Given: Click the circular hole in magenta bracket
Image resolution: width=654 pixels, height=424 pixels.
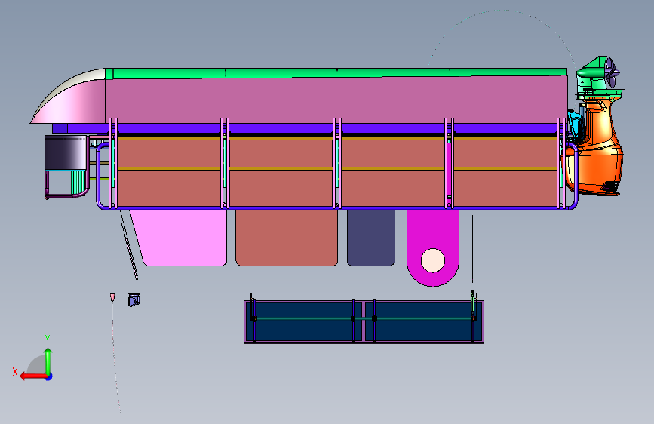Looking at the screenshot, I should pos(433,260).
